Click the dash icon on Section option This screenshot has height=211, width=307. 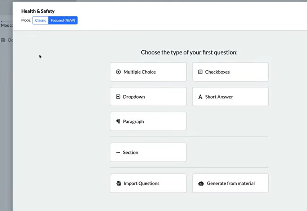(x=118, y=152)
